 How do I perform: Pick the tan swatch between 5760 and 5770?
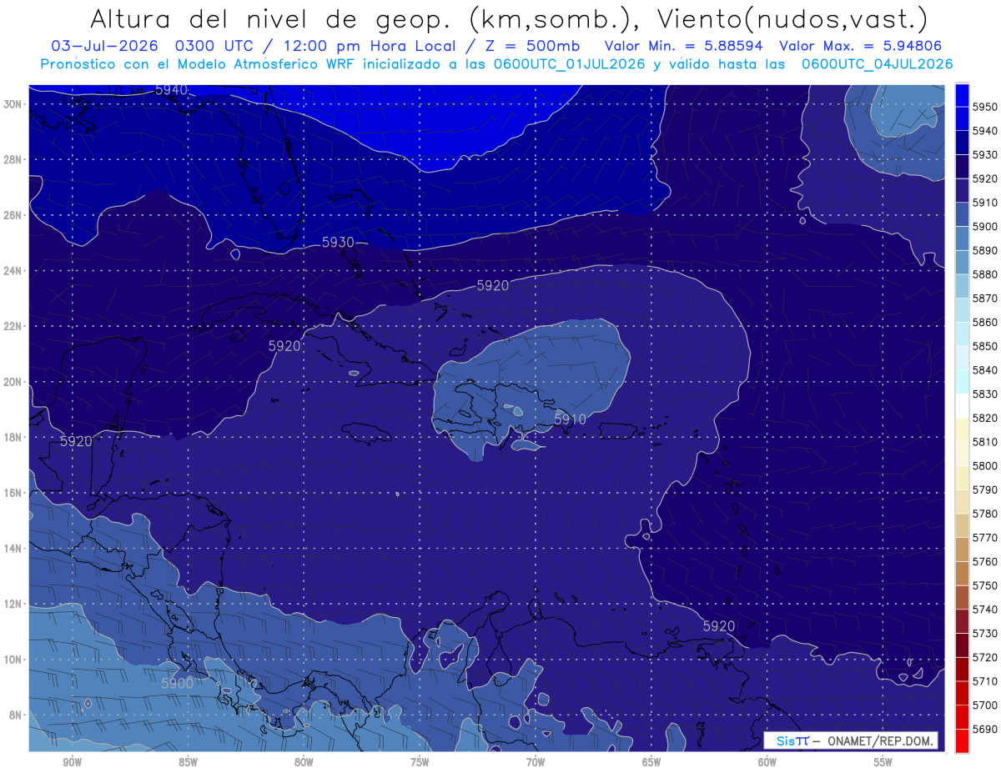(x=962, y=550)
